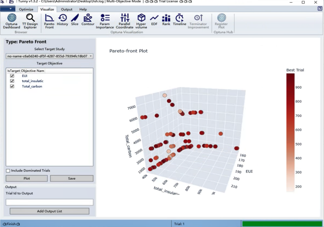
Task: Click the Pareto-front Plot title
Action: 129,51
